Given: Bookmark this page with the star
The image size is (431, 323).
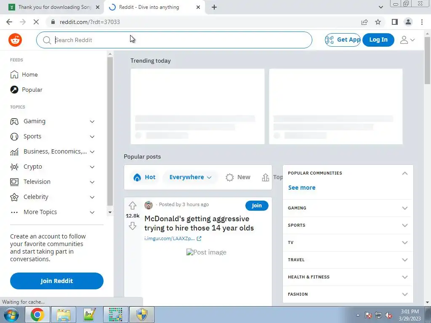Looking at the screenshot, I should (x=378, y=22).
